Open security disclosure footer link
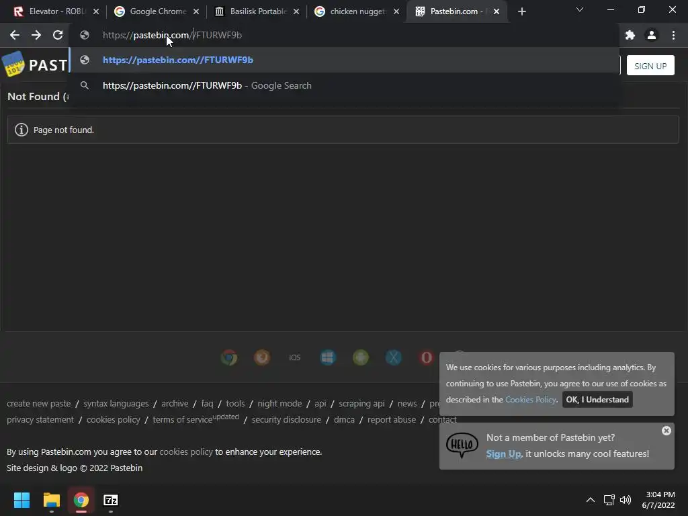The image size is (688, 516). tap(286, 420)
